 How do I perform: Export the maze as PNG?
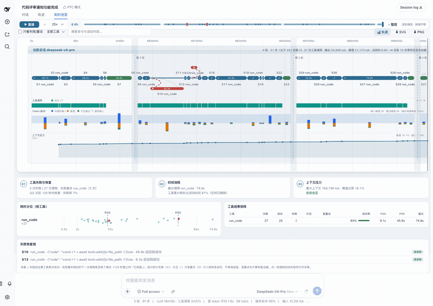419,32
